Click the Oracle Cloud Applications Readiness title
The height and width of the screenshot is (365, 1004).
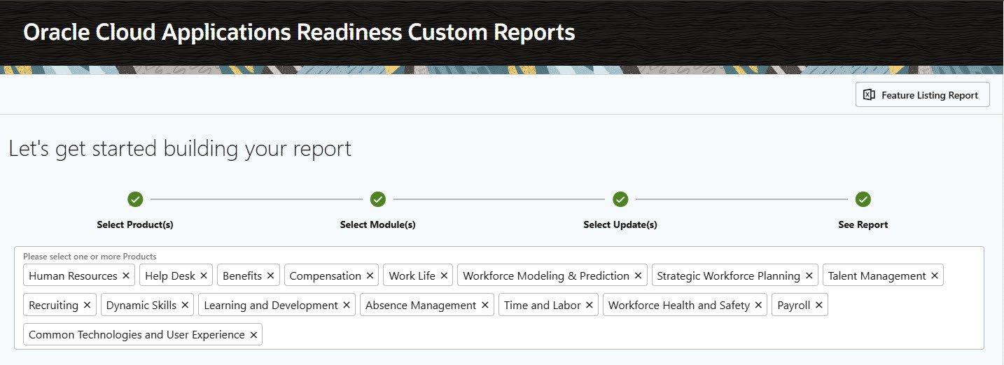(299, 32)
